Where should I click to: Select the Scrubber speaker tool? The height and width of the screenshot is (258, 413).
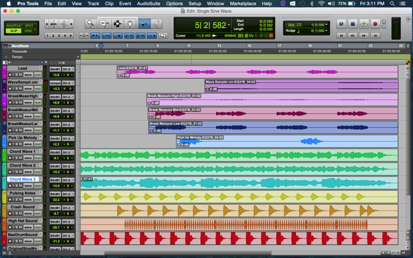(144, 24)
